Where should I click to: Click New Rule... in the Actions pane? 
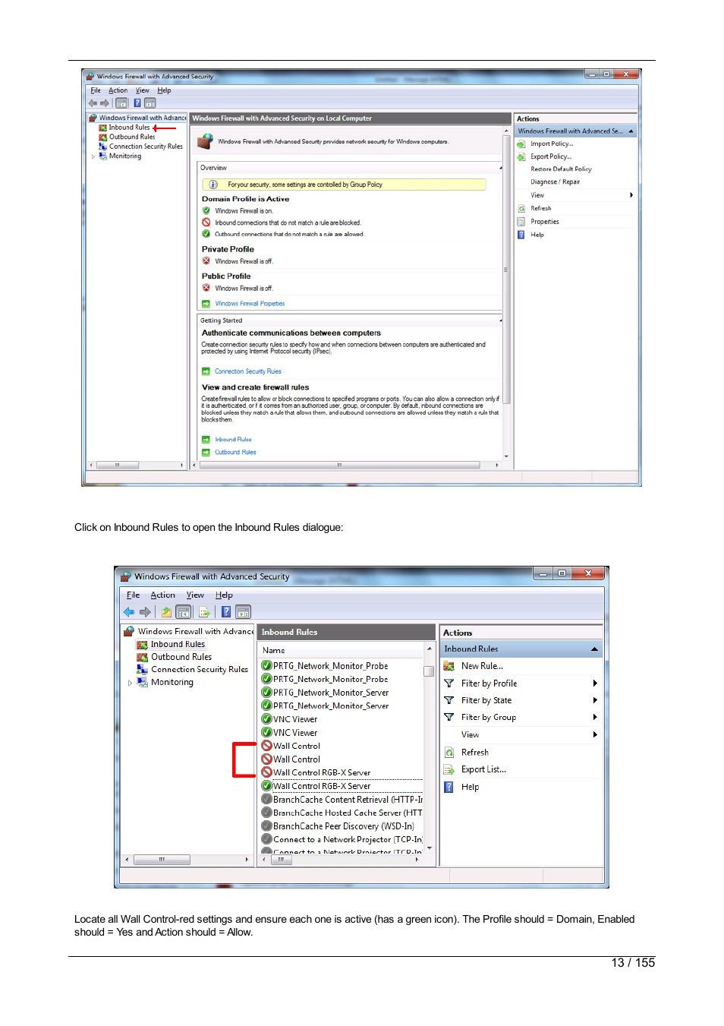pos(482,666)
